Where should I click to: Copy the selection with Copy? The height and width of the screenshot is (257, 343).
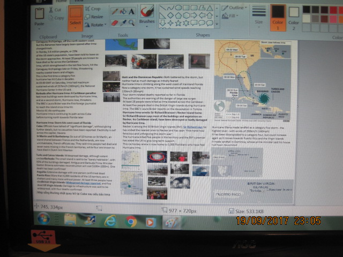coord(56,18)
